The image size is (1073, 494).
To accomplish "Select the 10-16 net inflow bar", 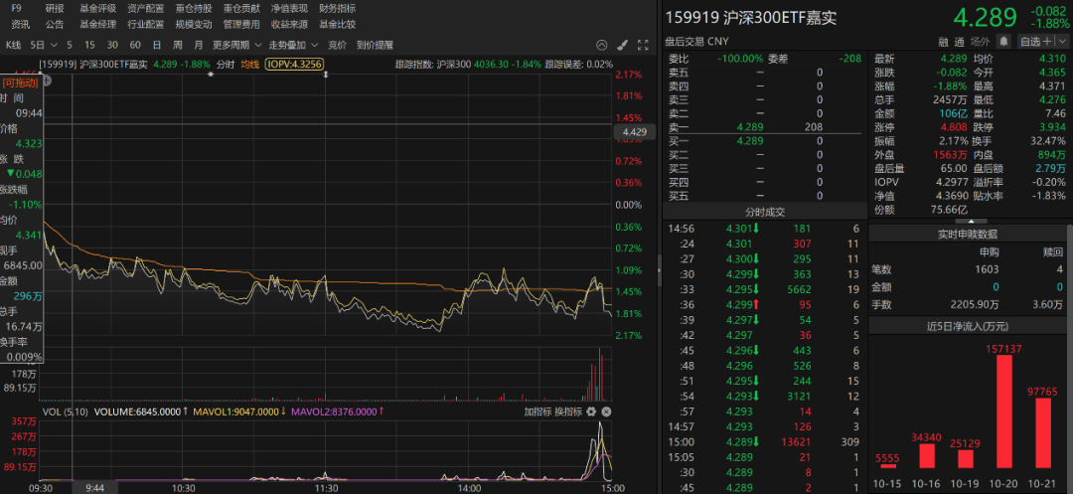I will pyautogui.click(x=926, y=456).
